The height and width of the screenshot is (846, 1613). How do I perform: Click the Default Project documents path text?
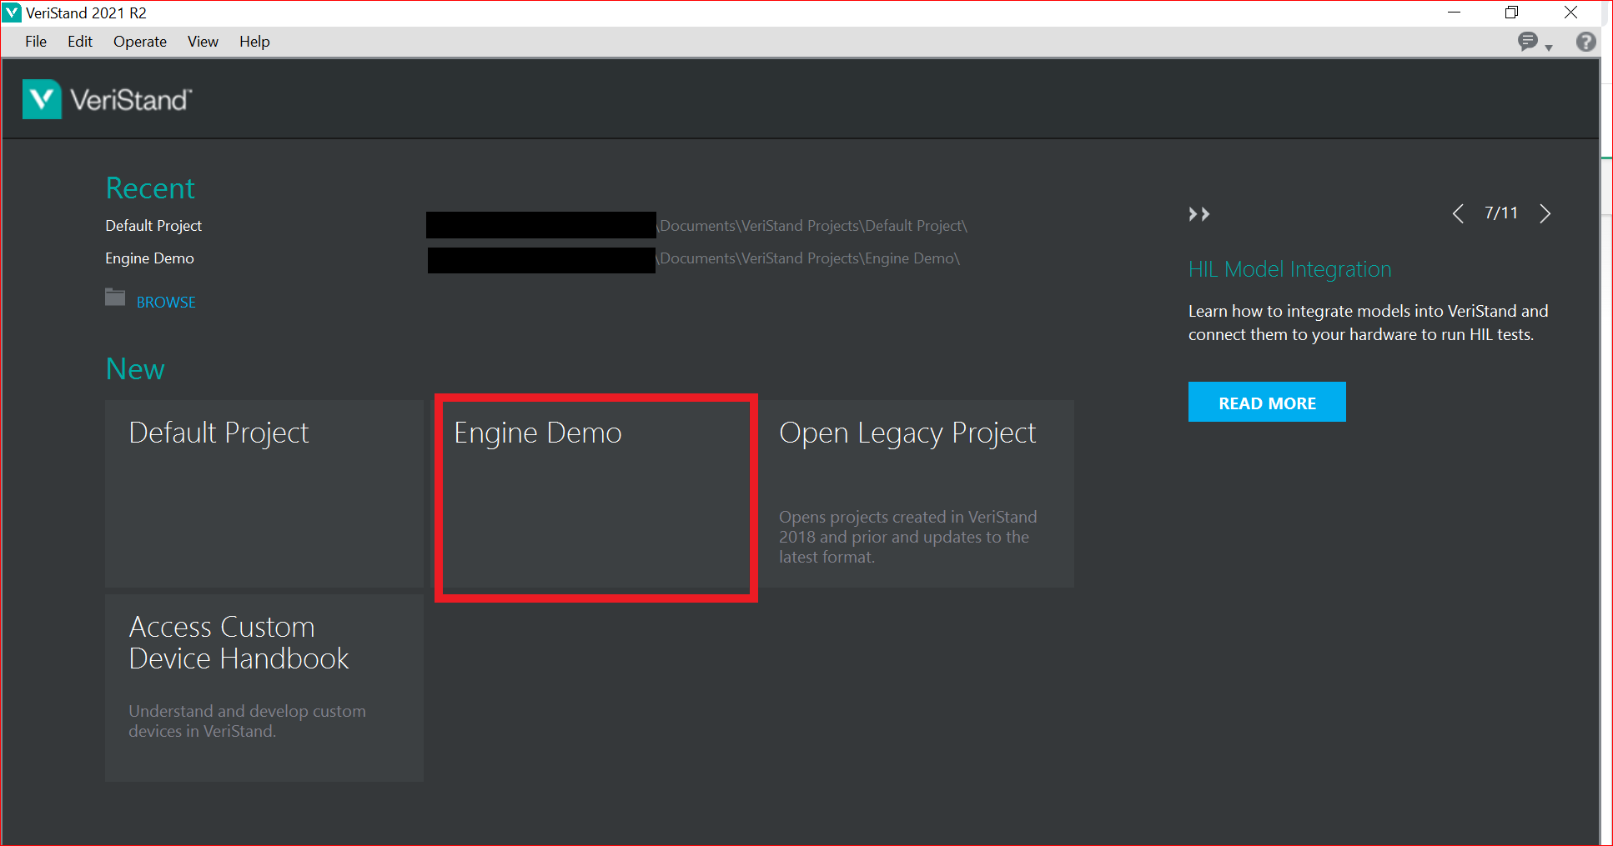point(812,226)
